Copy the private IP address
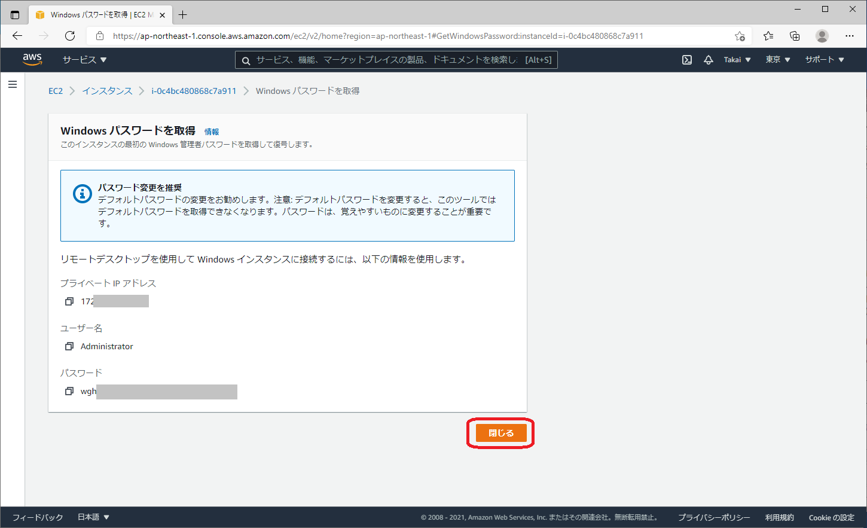The height and width of the screenshot is (528, 867). (x=69, y=301)
